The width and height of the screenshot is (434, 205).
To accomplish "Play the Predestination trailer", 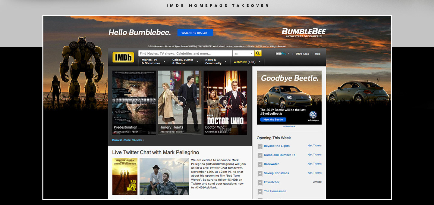I will [x=134, y=103].
